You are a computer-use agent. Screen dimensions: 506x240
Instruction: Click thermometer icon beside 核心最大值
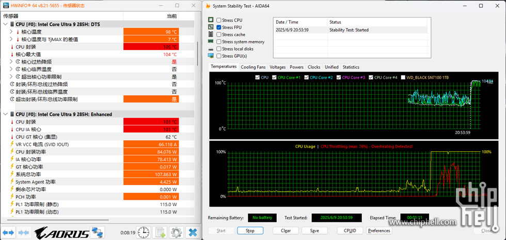click(x=12, y=55)
